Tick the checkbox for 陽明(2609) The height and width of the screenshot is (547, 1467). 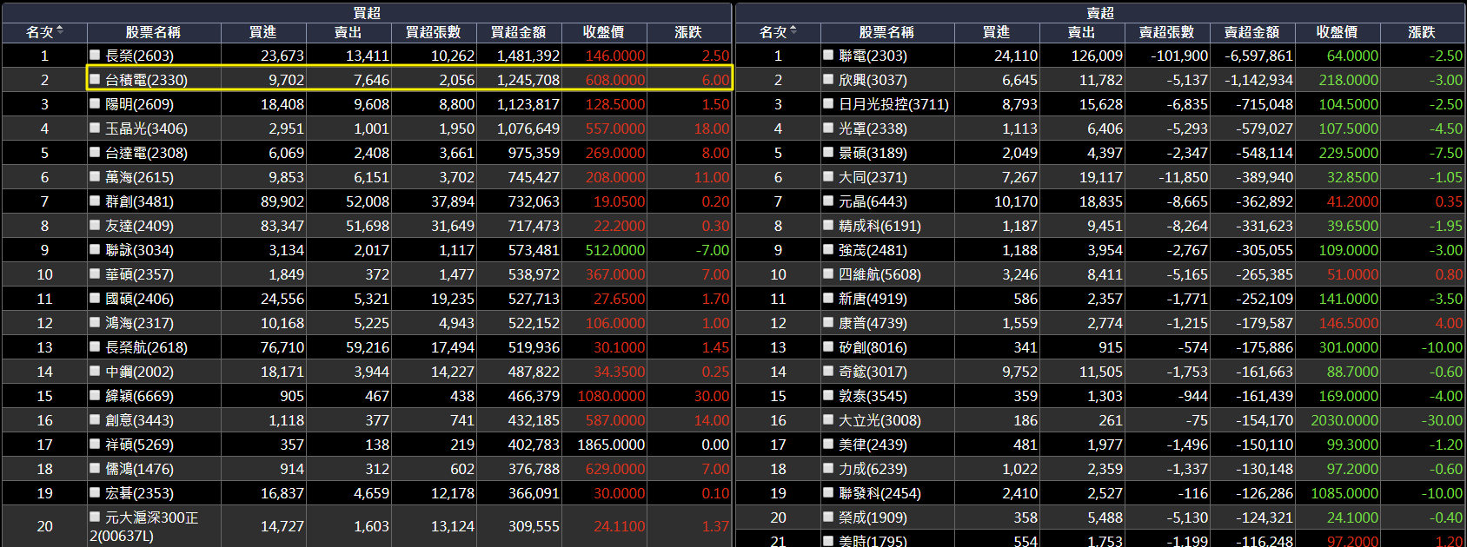[x=95, y=103]
